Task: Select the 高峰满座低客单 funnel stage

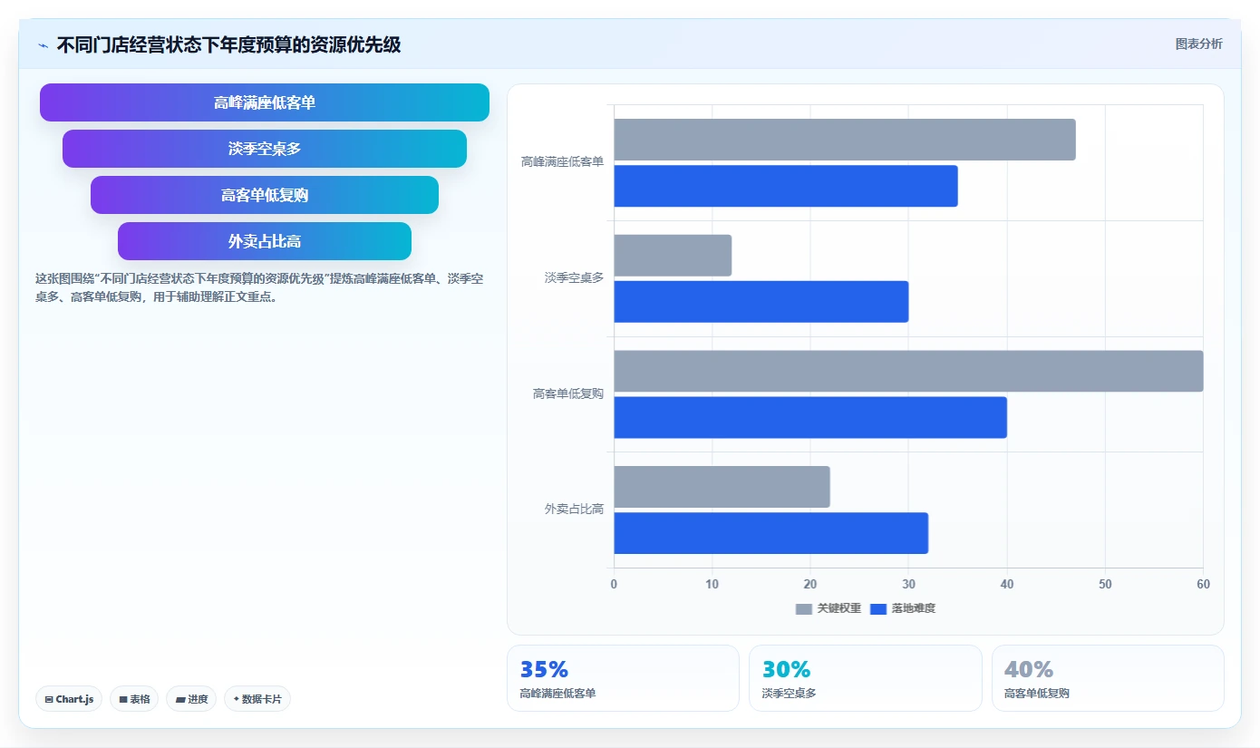Action: pos(265,102)
